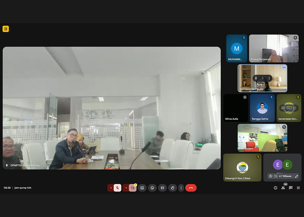Pin Hemawati Br Pandia's video tile
Image resolution: width=304 pixels, height=217 pixels.
(x=256, y=78)
